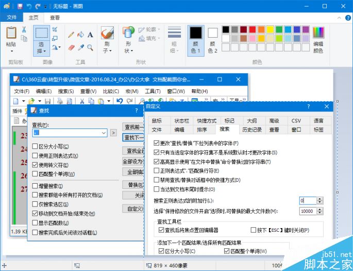Click the 查找下一个 button

133,137
